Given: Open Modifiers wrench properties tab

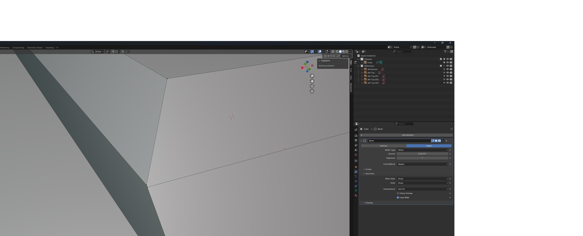Looking at the screenshot, I should tap(356, 172).
